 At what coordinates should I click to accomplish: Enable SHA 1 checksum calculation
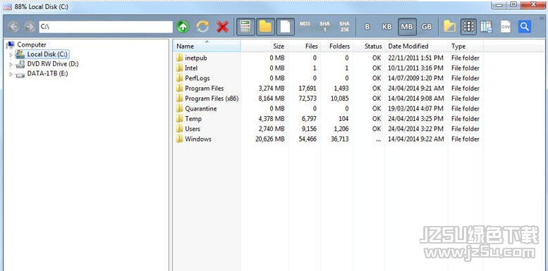(x=324, y=27)
